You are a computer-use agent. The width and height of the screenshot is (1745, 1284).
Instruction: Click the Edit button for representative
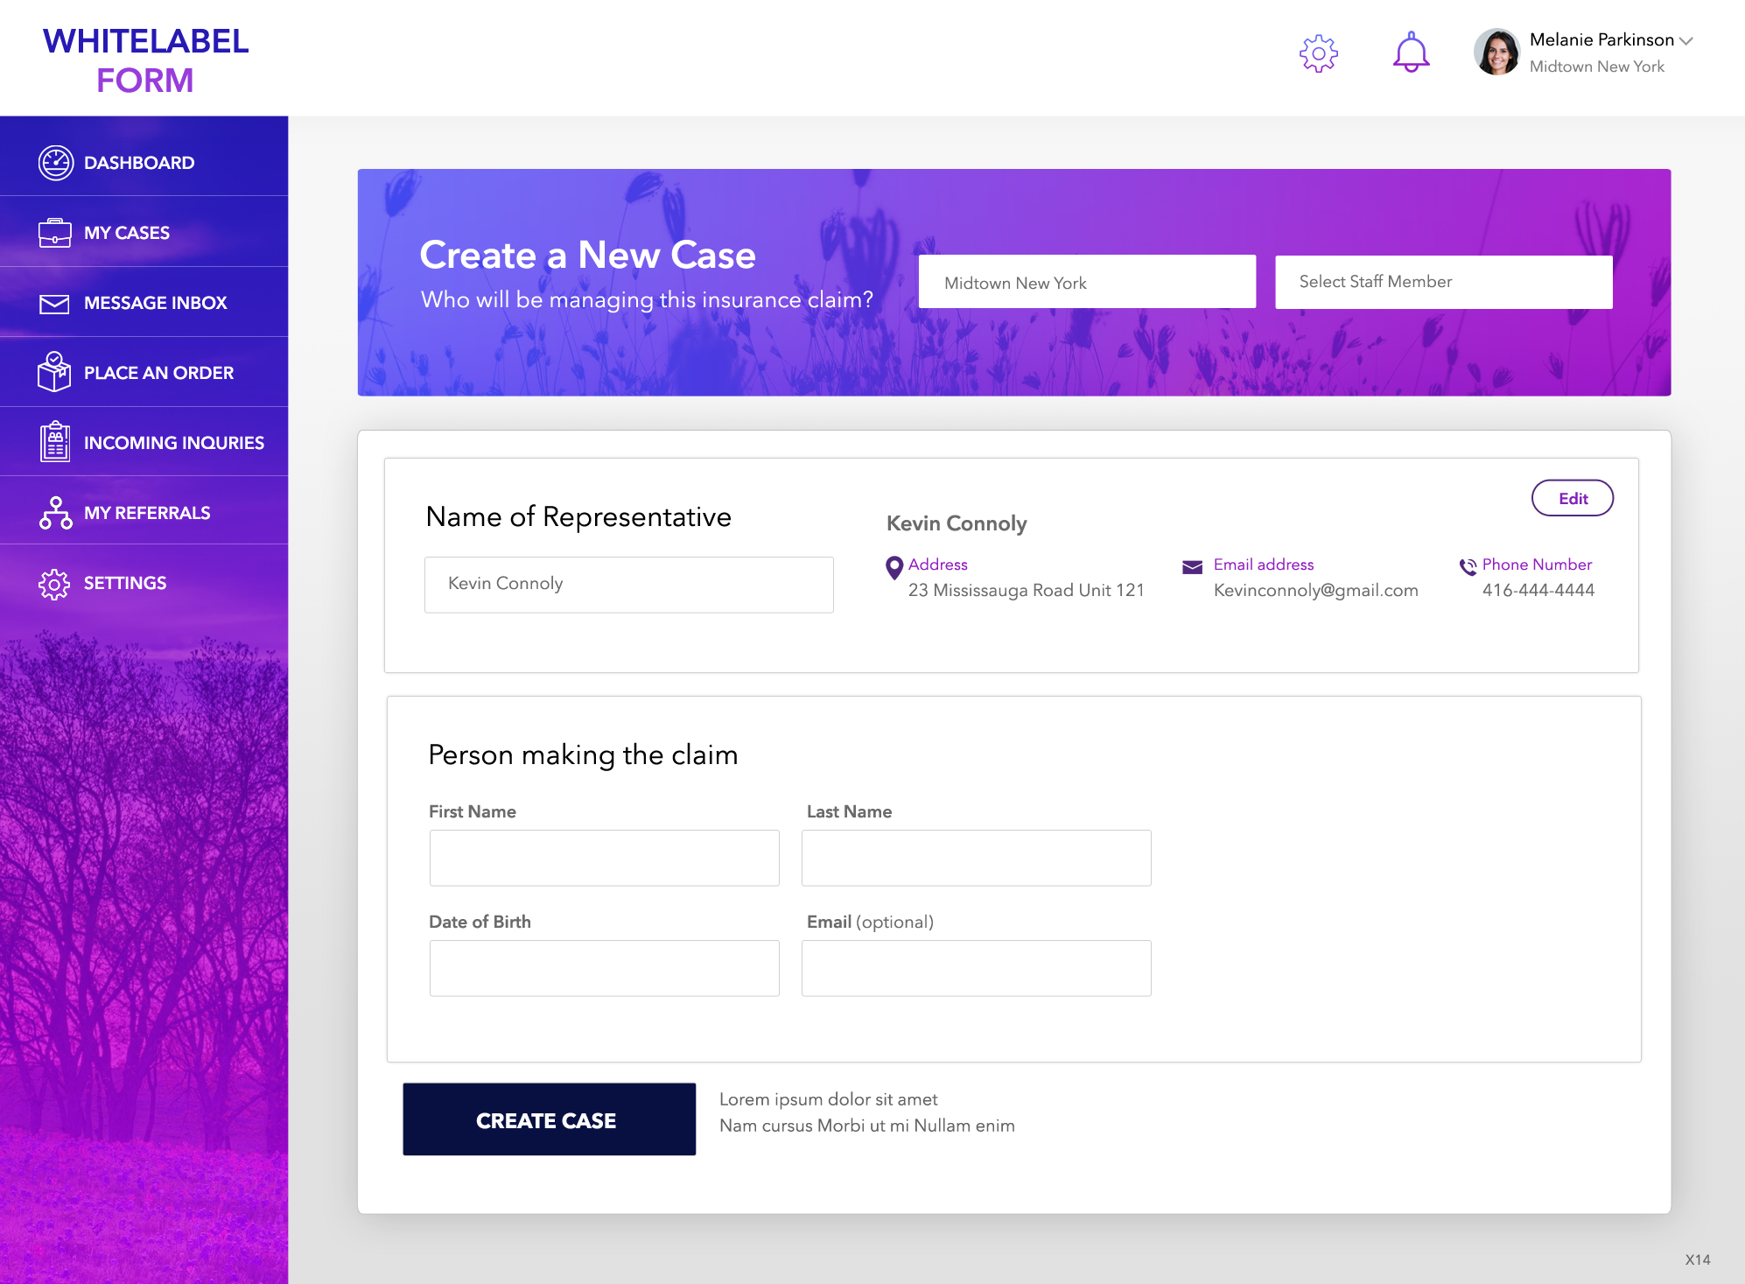(x=1572, y=498)
